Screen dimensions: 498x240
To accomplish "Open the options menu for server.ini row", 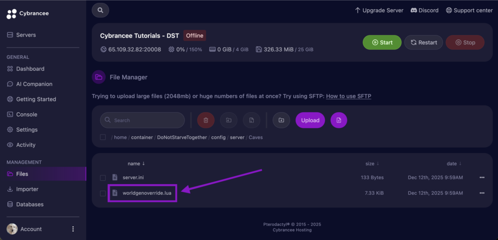I will tap(482, 177).
